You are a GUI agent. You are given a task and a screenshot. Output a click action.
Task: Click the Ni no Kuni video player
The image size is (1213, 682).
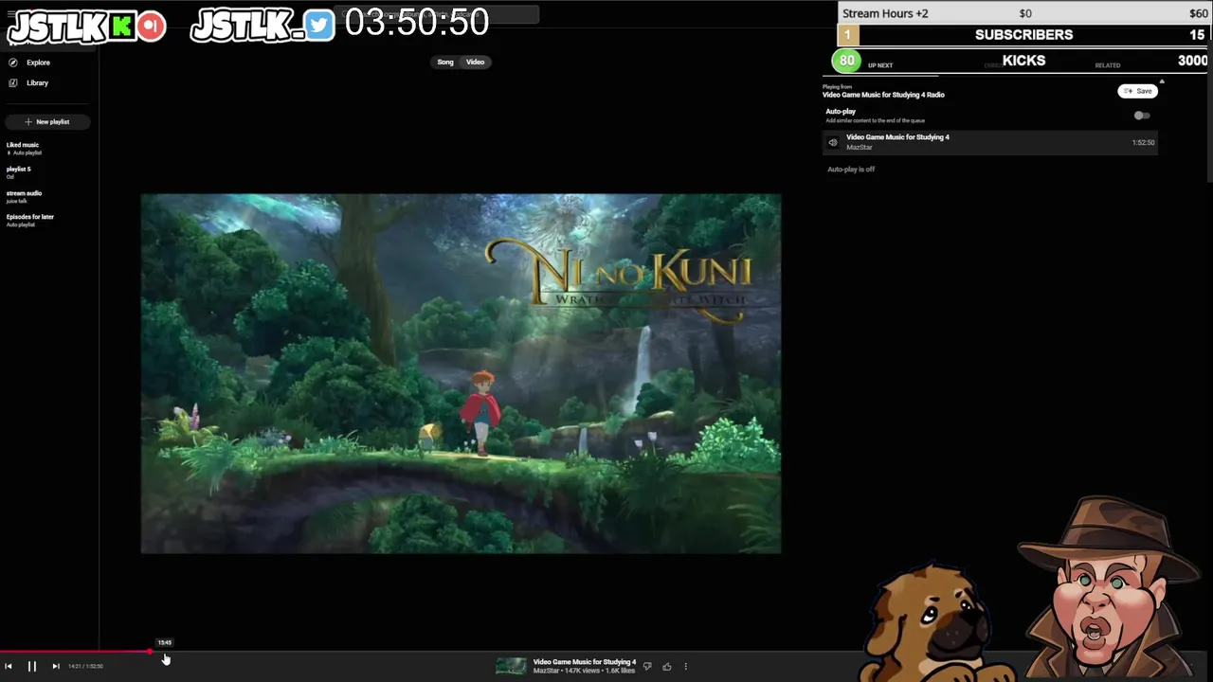point(461,373)
